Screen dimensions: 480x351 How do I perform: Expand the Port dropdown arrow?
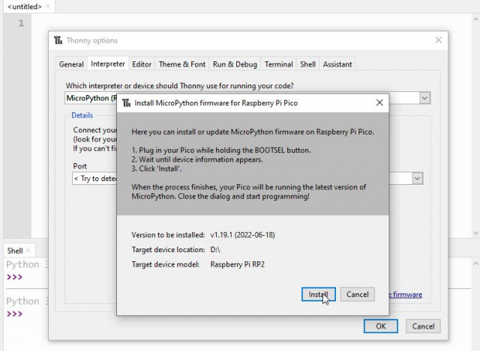pyautogui.click(x=417, y=179)
